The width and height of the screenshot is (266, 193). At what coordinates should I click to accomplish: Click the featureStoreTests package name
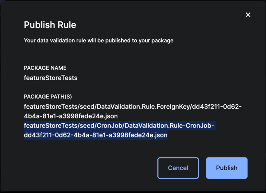tap(51, 78)
